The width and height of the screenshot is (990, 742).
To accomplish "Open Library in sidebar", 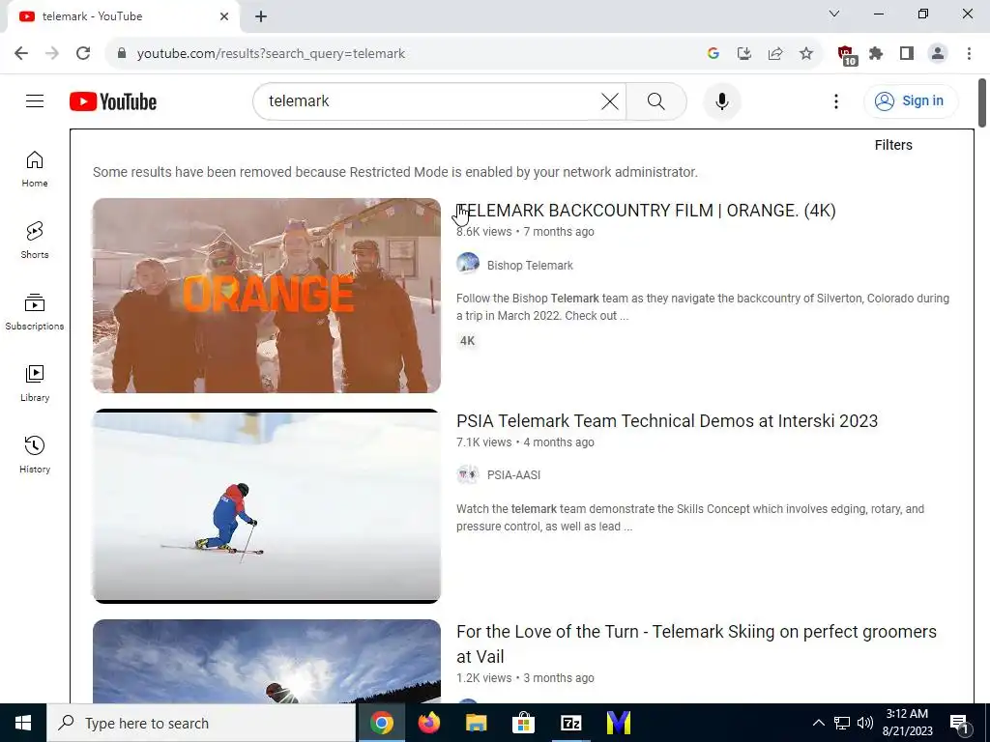I will [x=35, y=383].
